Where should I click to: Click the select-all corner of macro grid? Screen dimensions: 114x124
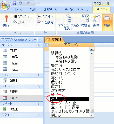coord(47,44)
